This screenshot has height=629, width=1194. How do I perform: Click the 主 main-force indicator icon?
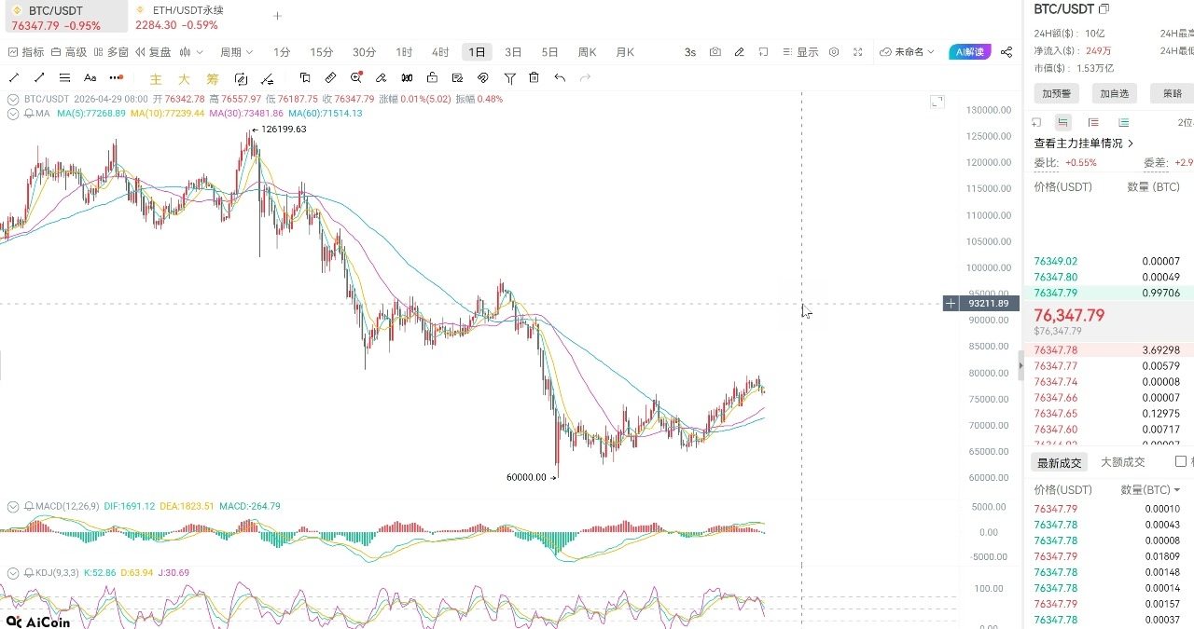point(156,79)
